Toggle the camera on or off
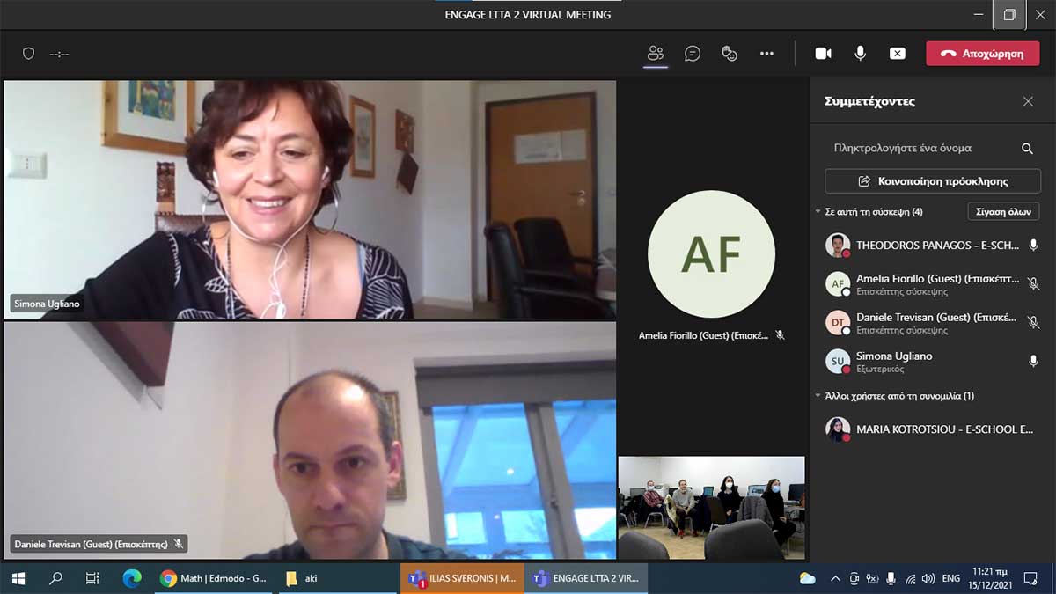This screenshot has height=594, width=1056. (x=823, y=54)
